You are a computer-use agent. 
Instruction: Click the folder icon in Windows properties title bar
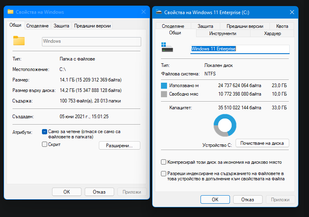pyautogui.click(x=10, y=12)
